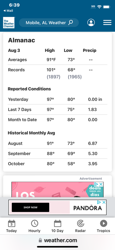The image size is (115, 250).
Task: Open the user profile account icon
Action: [91, 23]
